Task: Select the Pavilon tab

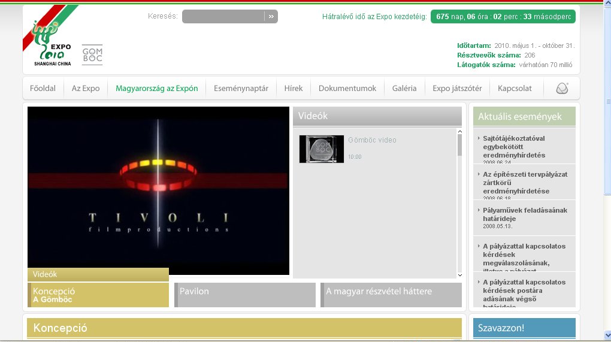Action: click(245, 295)
